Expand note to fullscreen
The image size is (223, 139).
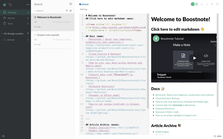207,4
